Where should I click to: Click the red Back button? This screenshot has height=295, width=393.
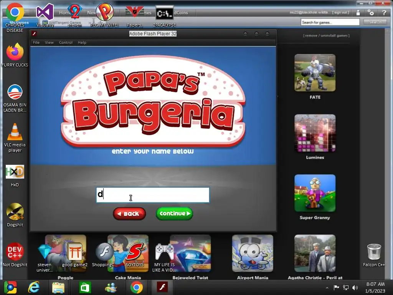tap(129, 214)
